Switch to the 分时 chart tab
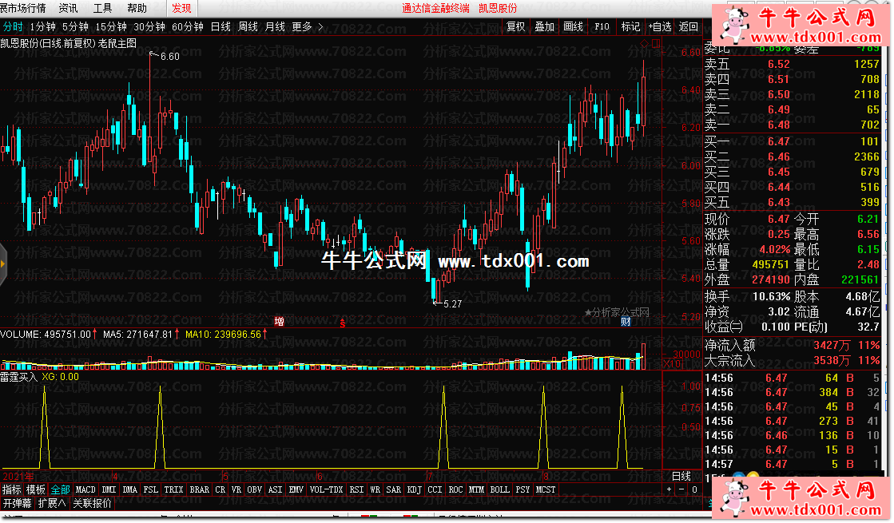The image size is (894, 523). (13, 27)
